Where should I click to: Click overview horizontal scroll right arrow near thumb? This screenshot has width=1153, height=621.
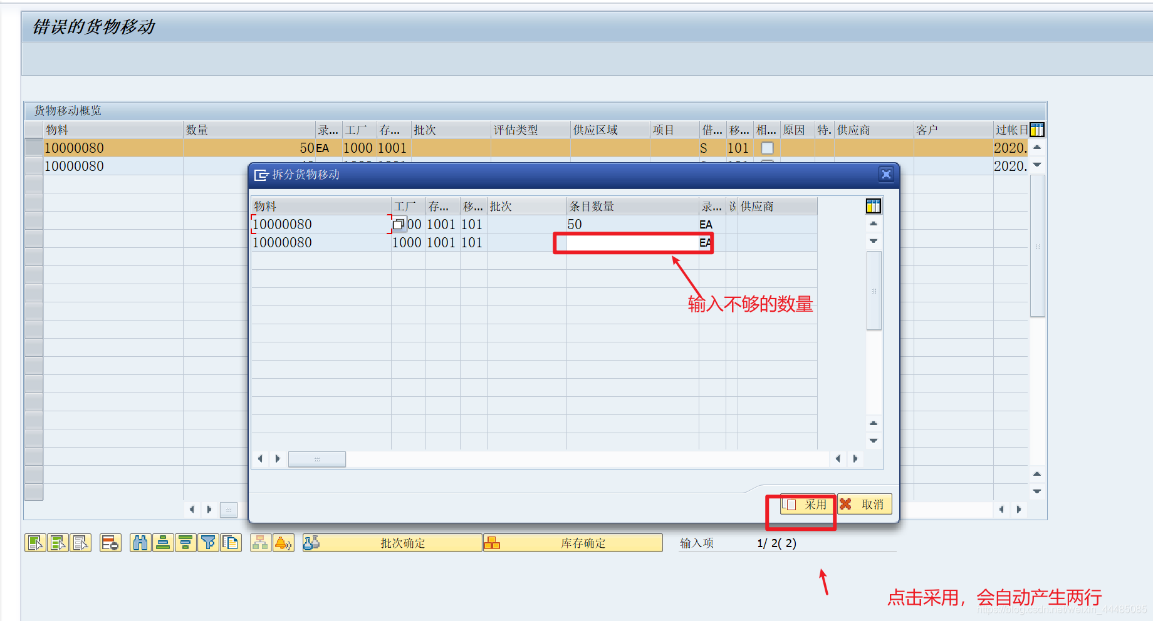click(209, 509)
